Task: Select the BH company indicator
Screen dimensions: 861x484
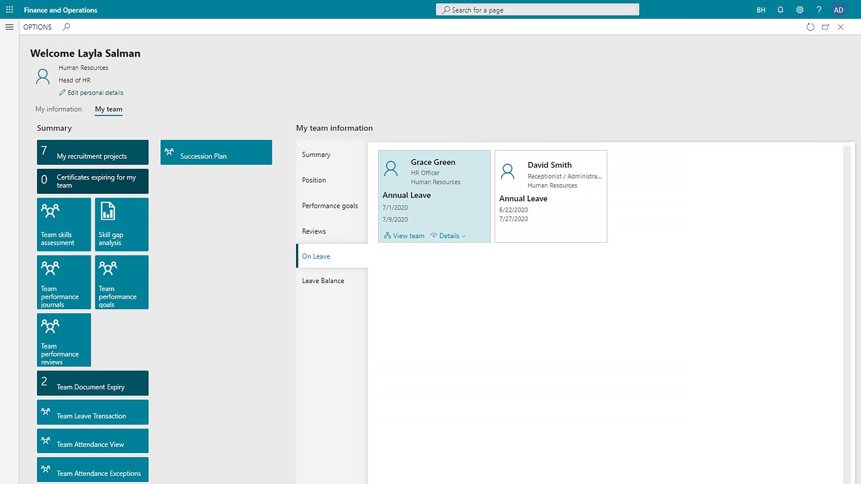Action: coord(761,10)
